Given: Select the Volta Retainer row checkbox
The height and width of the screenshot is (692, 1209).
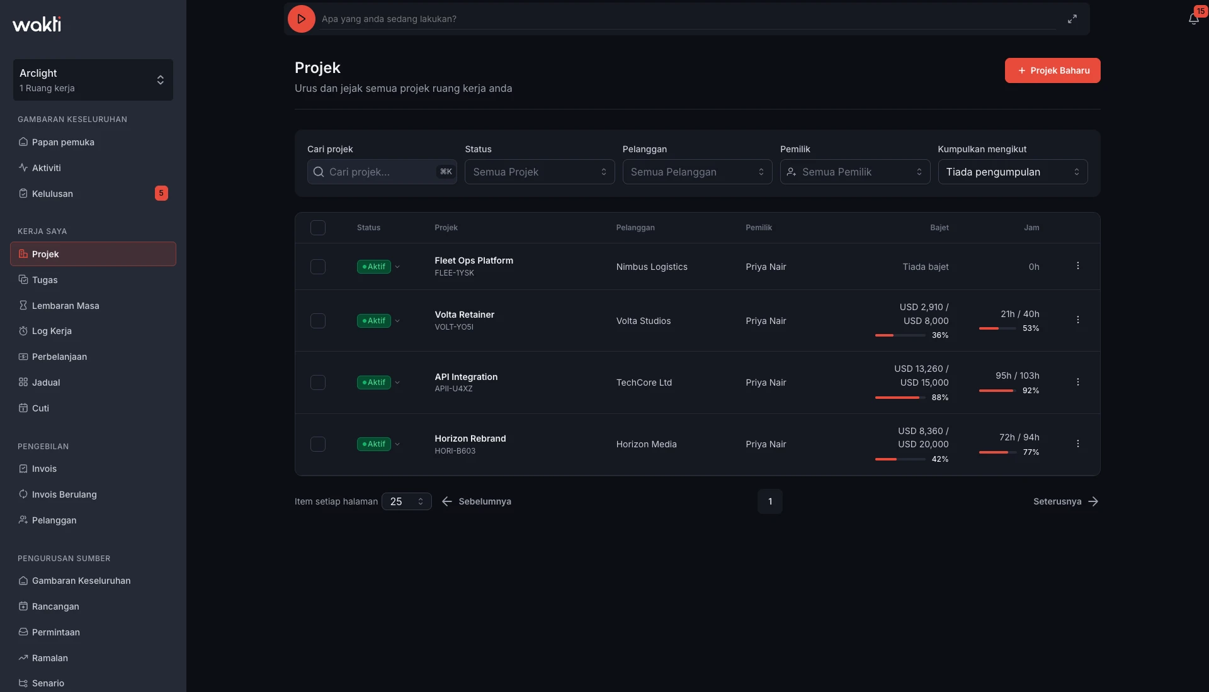Looking at the screenshot, I should pos(318,321).
